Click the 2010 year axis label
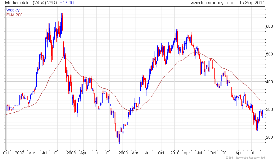Image resolution: width=280 pixels, height=160 pixels. point(175,153)
